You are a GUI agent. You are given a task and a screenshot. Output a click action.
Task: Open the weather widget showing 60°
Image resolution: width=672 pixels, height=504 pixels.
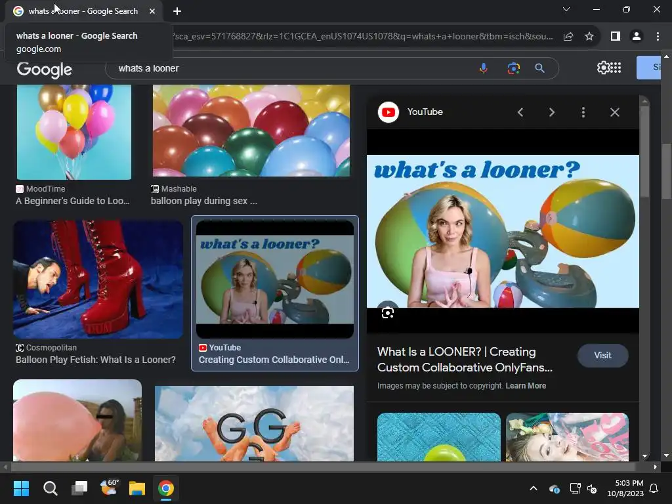pos(108,488)
